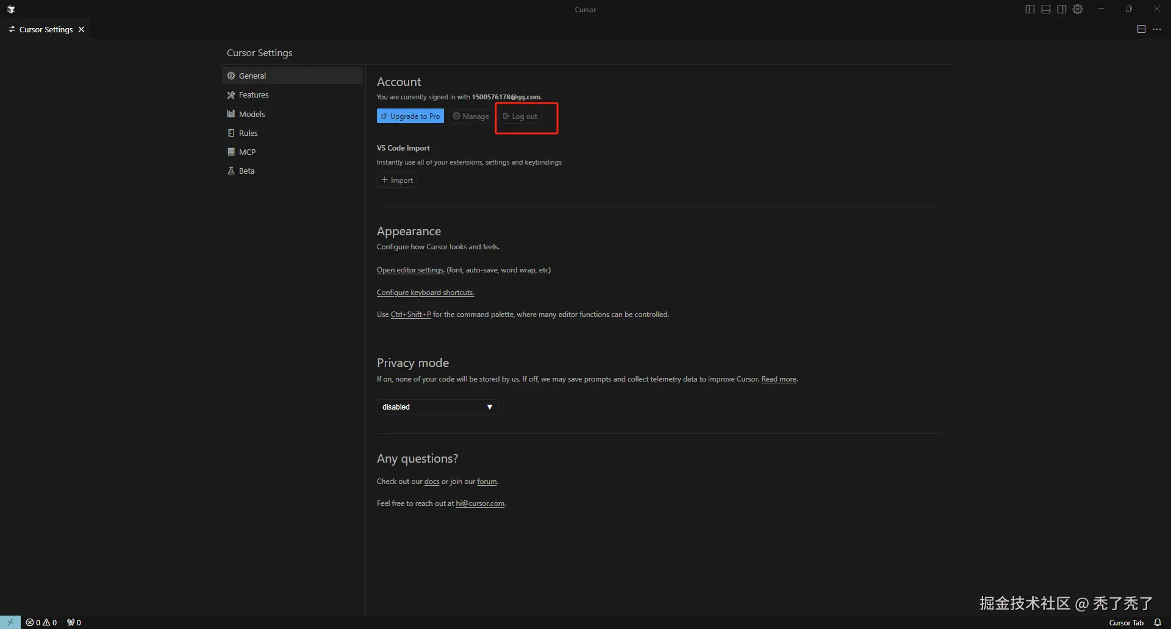Click the notification bell icon
This screenshot has height=629, width=1171.
[1158, 622]
